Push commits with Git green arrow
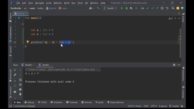The width and height of the screenshot is (194, 109). [157, 8]
